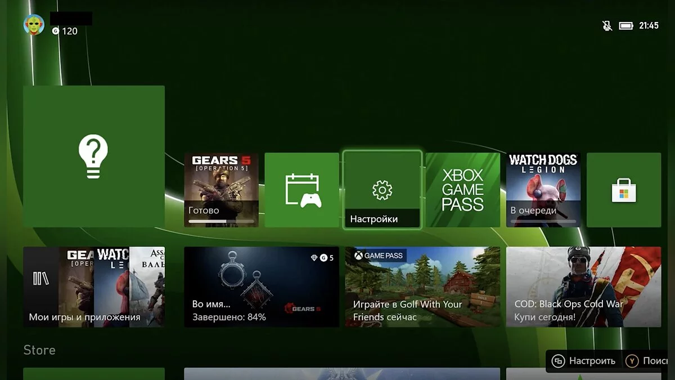Click the library books icon

click(x=41, y=279)
